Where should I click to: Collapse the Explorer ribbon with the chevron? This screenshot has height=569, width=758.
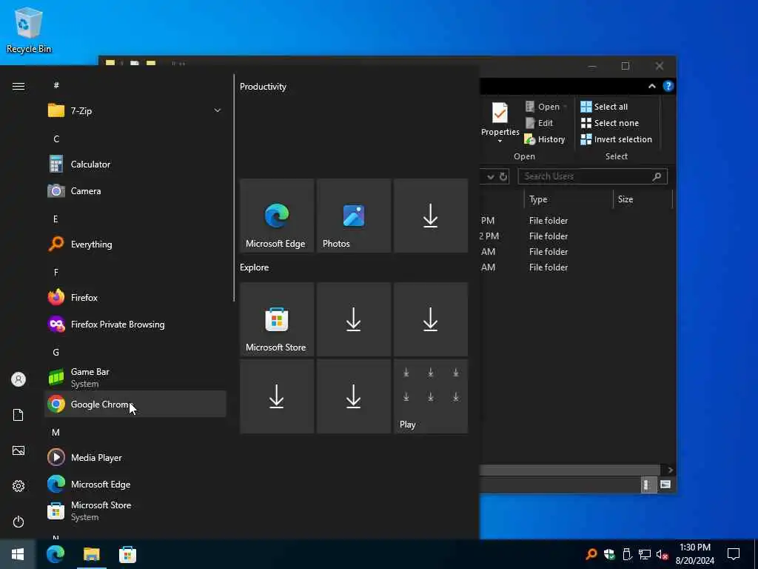pyautogui.click(x=651, y=86)
